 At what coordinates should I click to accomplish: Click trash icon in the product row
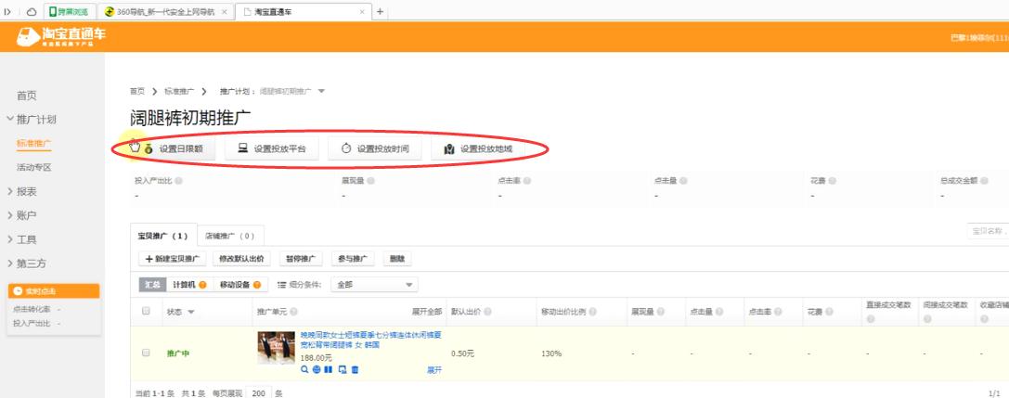[x=355, y=370]
